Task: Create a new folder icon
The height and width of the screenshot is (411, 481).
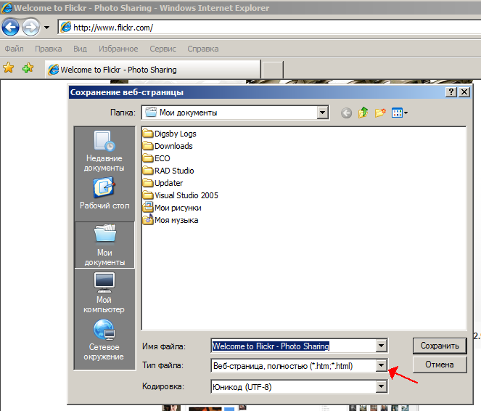Action: [x=380, y=113]
